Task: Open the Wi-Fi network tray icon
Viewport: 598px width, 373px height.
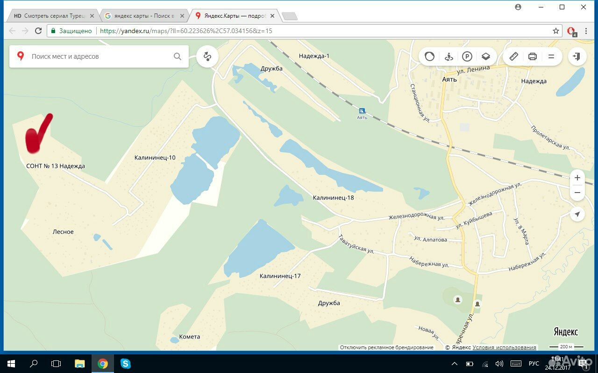Action: click(485, 364)
